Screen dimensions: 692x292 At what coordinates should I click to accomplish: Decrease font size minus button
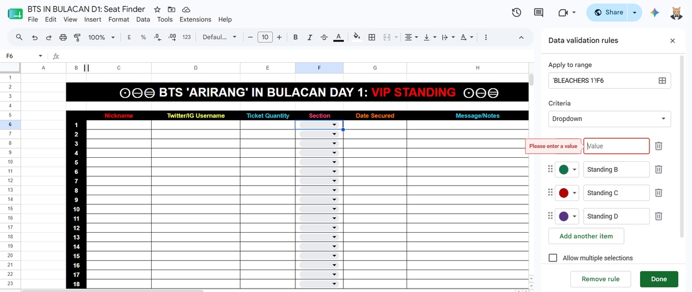pos(250,37)
